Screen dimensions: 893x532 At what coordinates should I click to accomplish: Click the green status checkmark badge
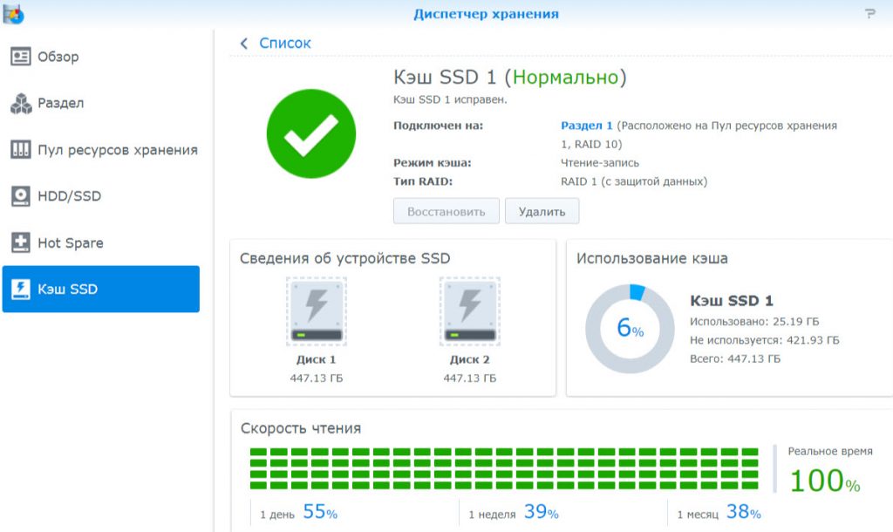point(310,132)
